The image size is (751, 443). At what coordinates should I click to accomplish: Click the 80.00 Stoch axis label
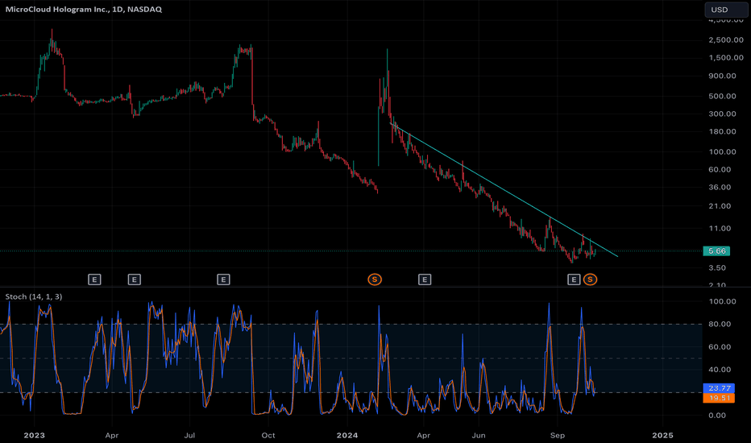720,324
